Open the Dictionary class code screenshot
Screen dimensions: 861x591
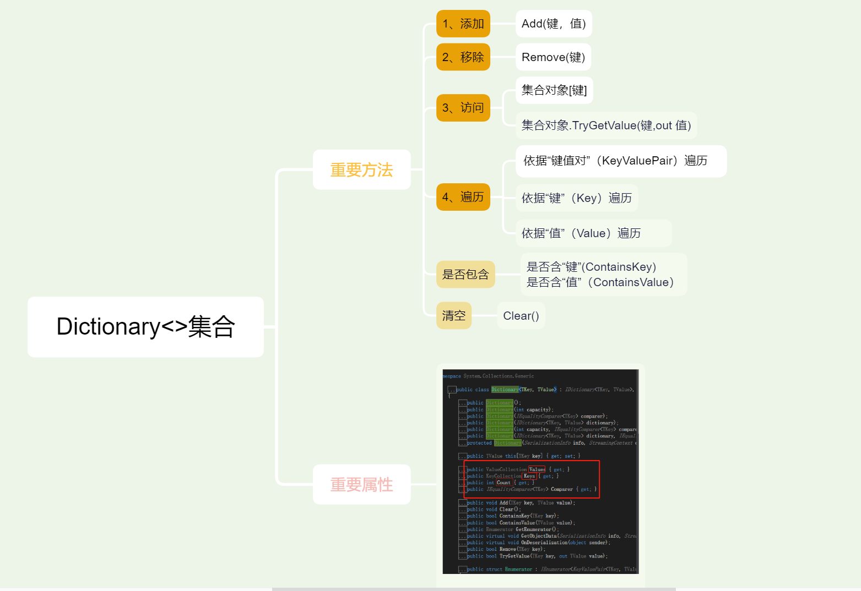[x=540, y=472]
